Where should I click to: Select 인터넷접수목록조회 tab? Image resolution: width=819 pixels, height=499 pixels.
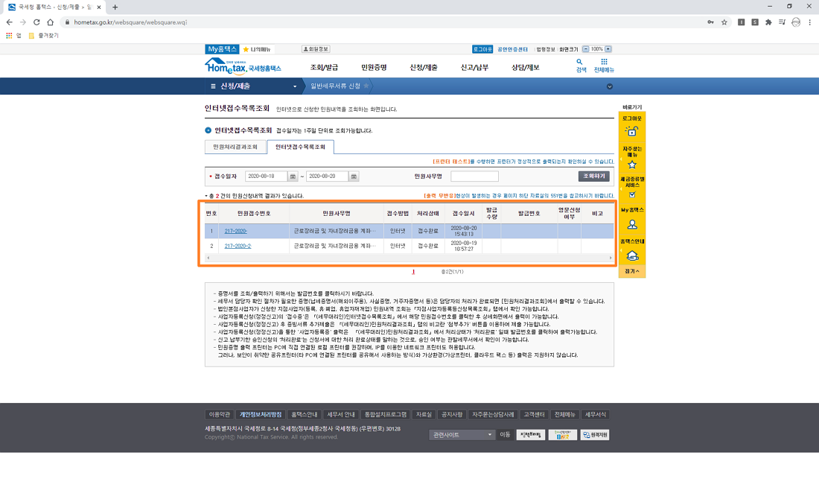300,147
